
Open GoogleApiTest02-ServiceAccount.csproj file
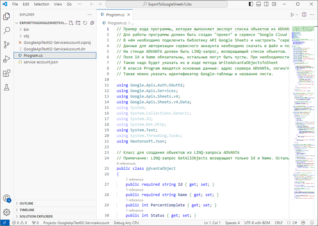[55, 42]
